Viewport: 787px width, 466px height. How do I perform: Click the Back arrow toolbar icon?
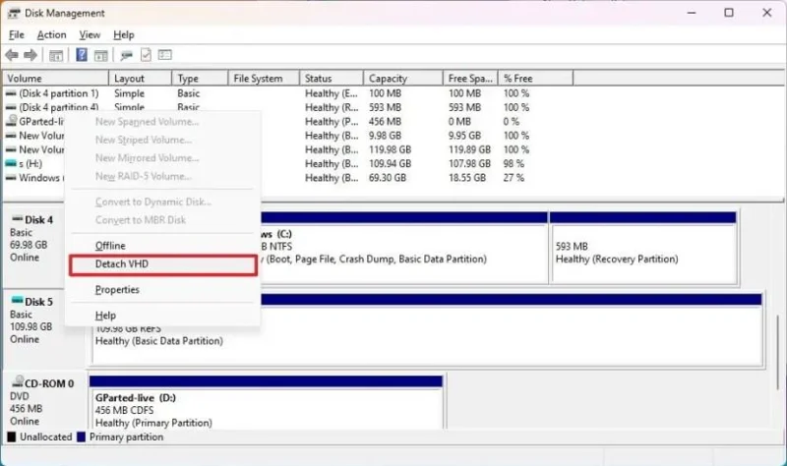coord(12,55)
